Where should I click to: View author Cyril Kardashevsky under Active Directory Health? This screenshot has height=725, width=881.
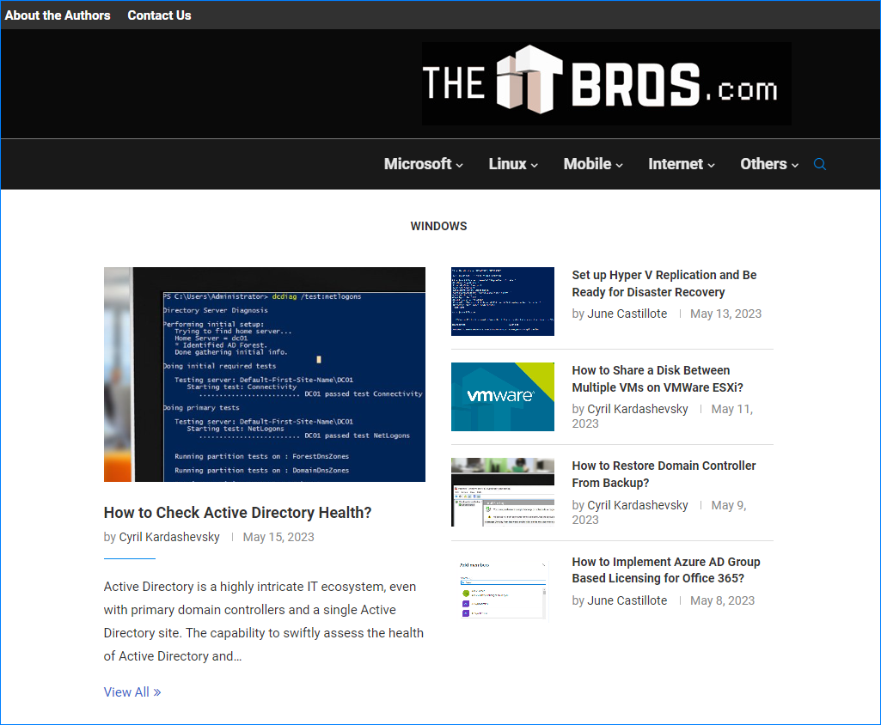pos(169,537)
